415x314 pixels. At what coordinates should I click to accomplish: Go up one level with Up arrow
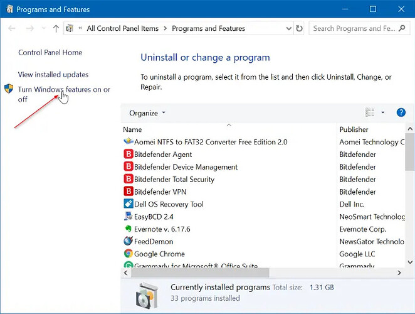click(x=56, y=28)
